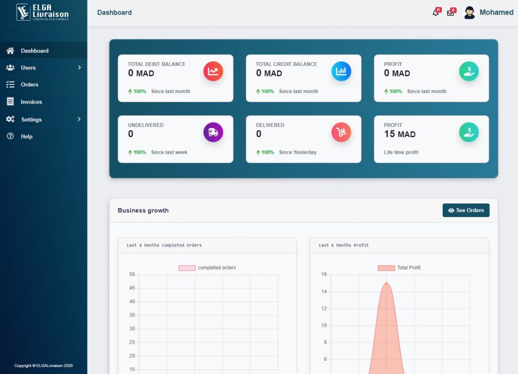The image size is (518, 374).
Task: Click the Invoices receipt icon
Action: 10,102
